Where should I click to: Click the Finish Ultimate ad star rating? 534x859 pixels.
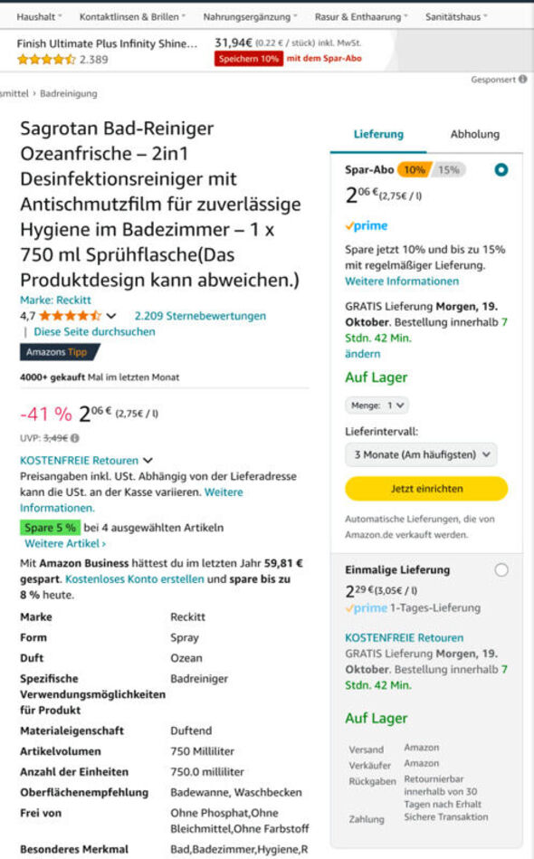46,59
